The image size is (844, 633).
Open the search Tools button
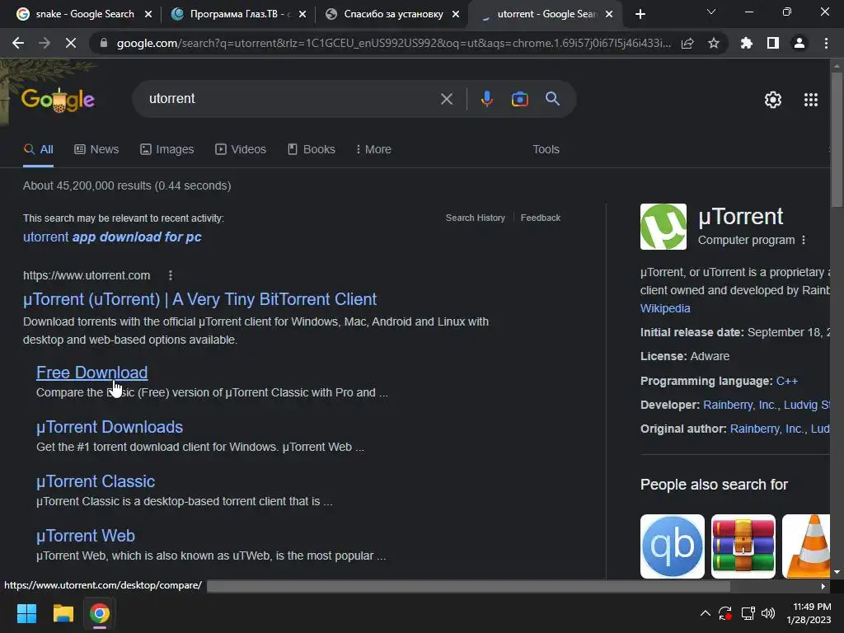tap(546, 150)
